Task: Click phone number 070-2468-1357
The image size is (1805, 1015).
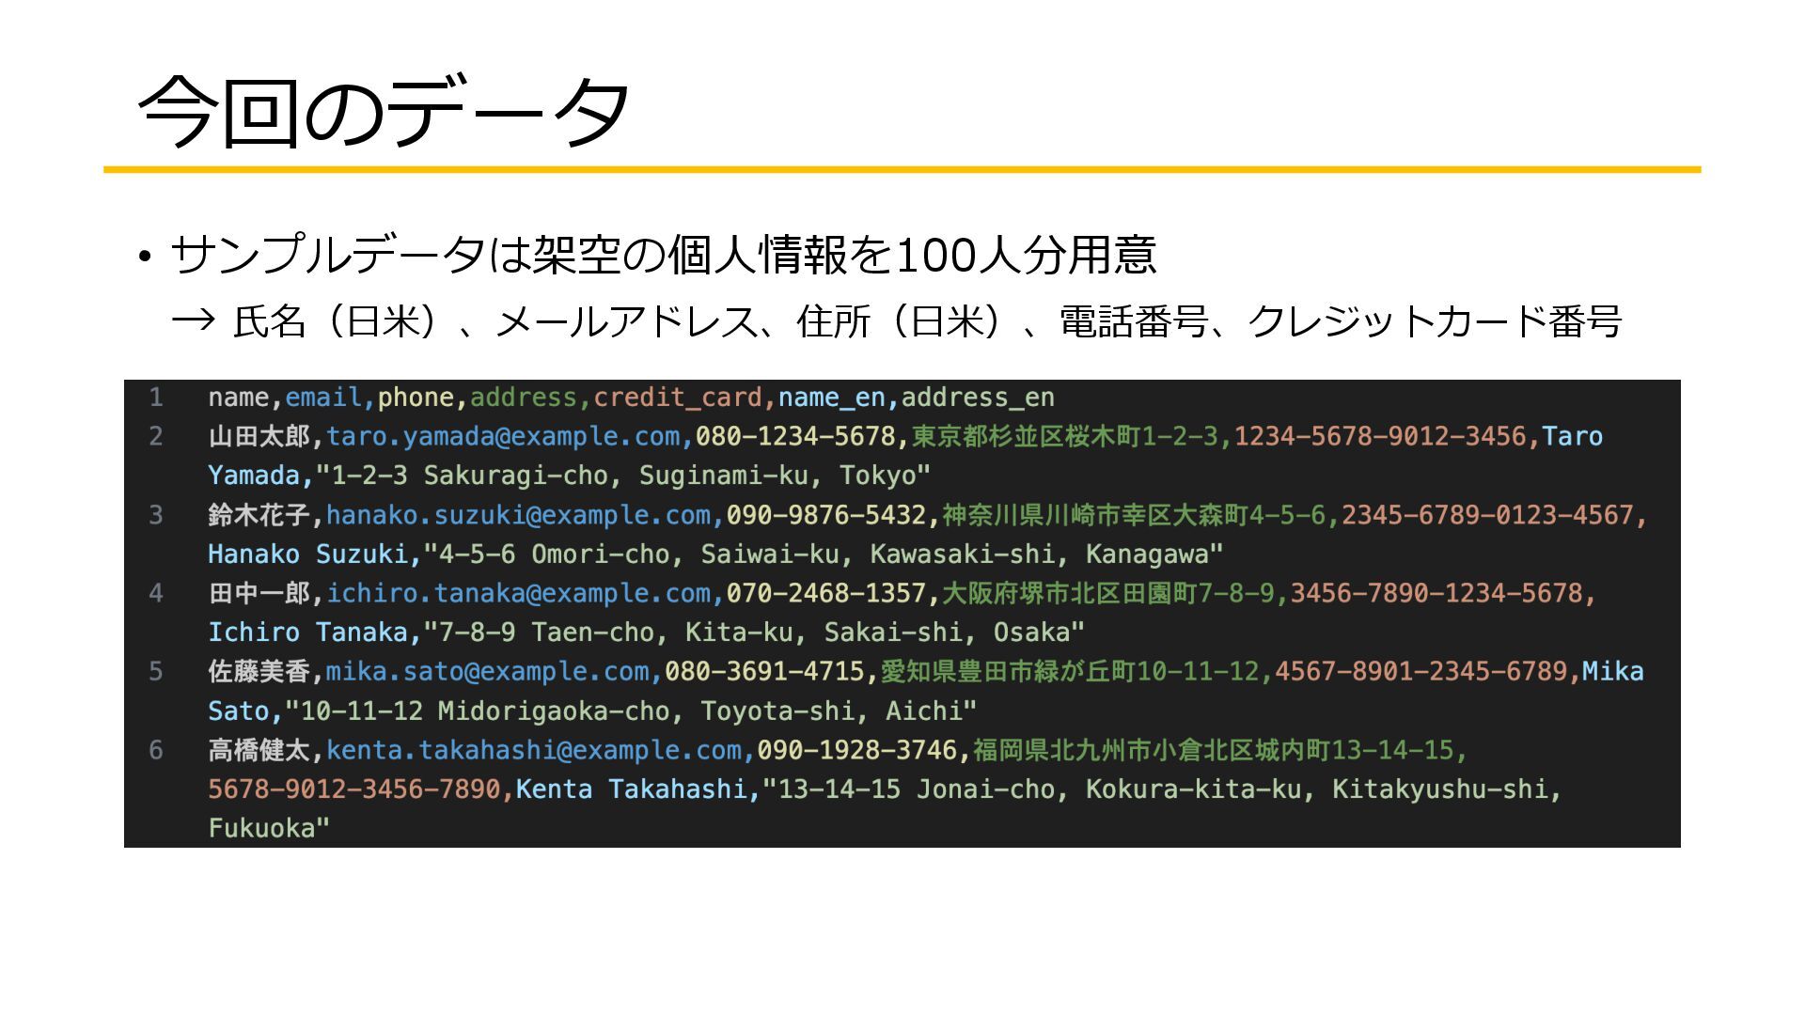Action: pos(826,593)
